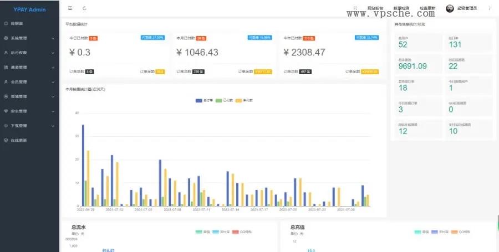Click the 2023-07-20 date axis label
This screenshot has width=499, height=252.
pyautogui.click(x=287, y=210)
